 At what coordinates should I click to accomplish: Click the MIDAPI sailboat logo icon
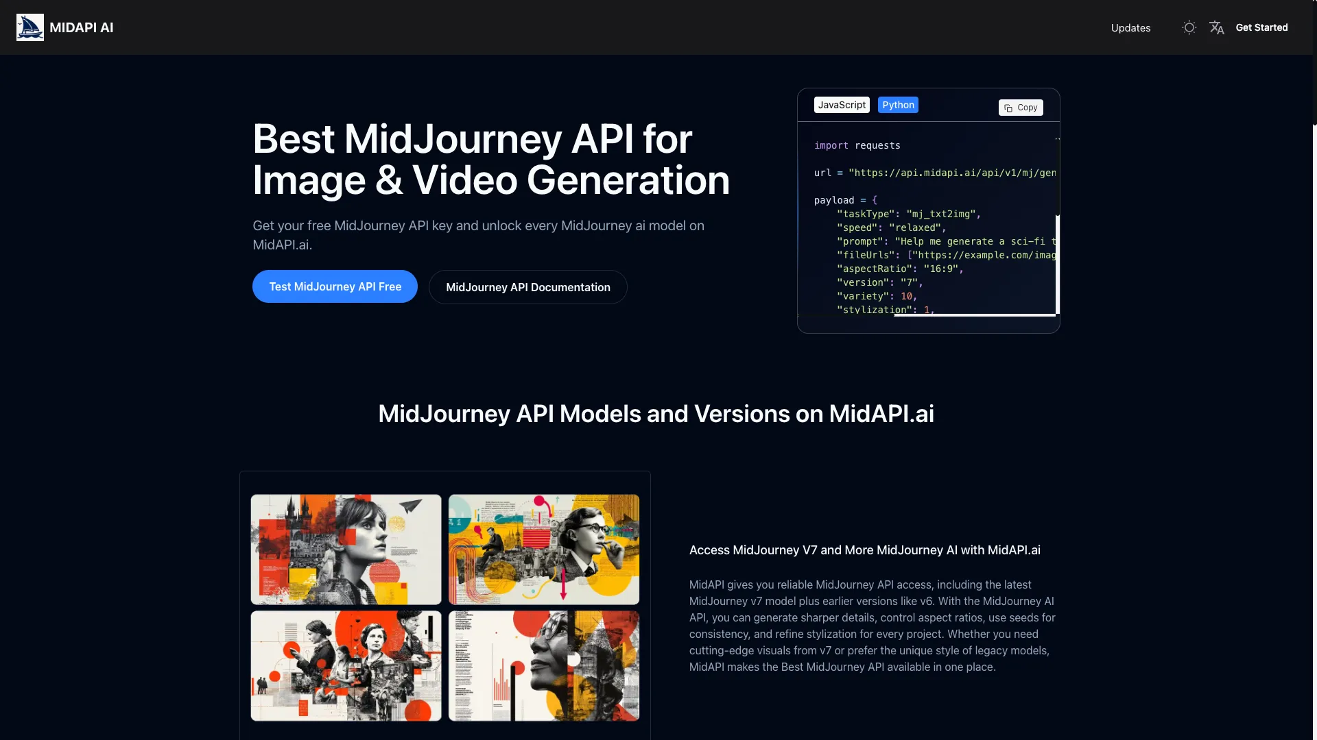pos(30,27)
